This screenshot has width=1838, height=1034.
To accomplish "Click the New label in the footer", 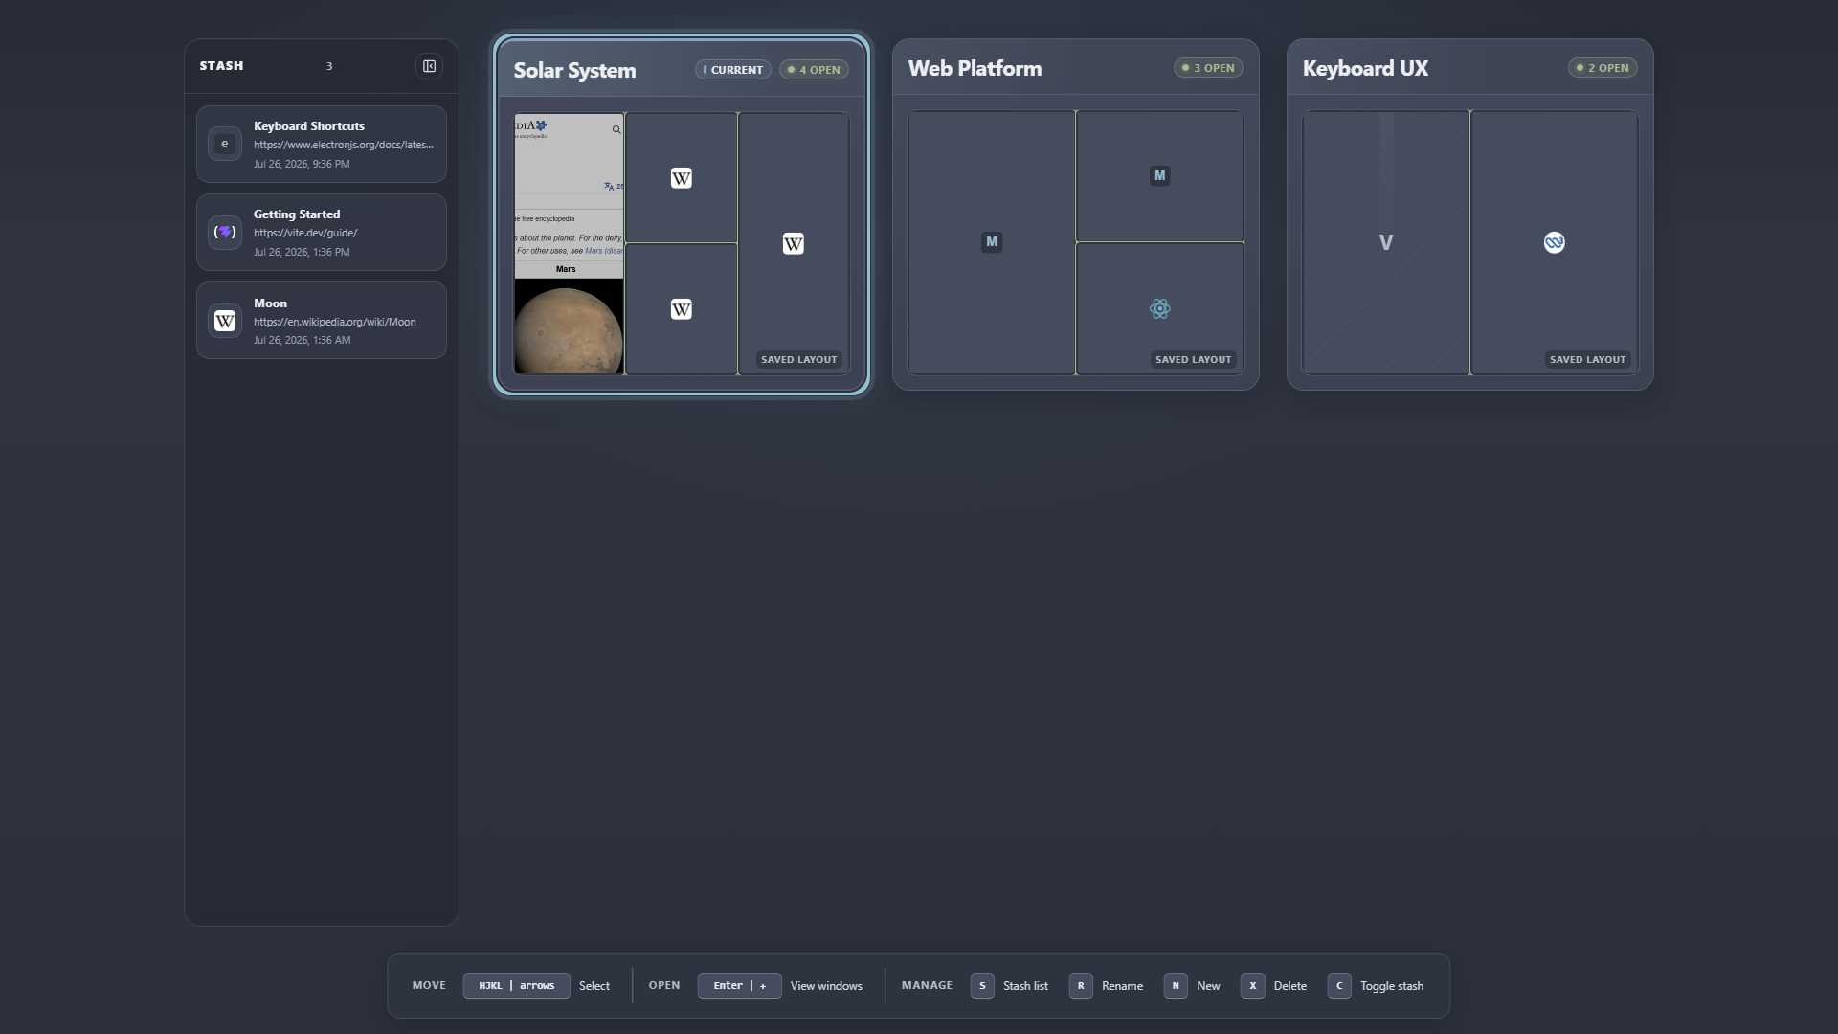I will [x=1208, y=986].
